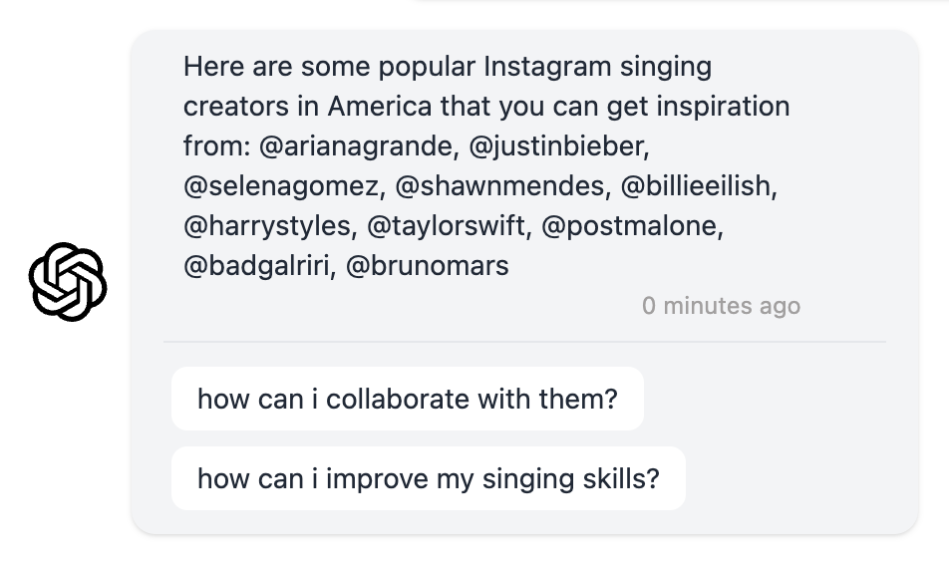Click the divider line above the suggestions
This screenshot has width=949, height=562.
click(x=524, y=342)
